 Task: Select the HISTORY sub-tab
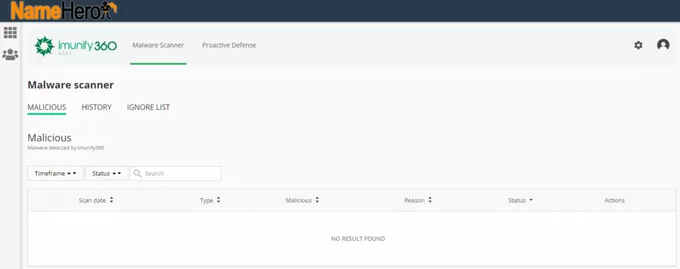click(97, 107)
